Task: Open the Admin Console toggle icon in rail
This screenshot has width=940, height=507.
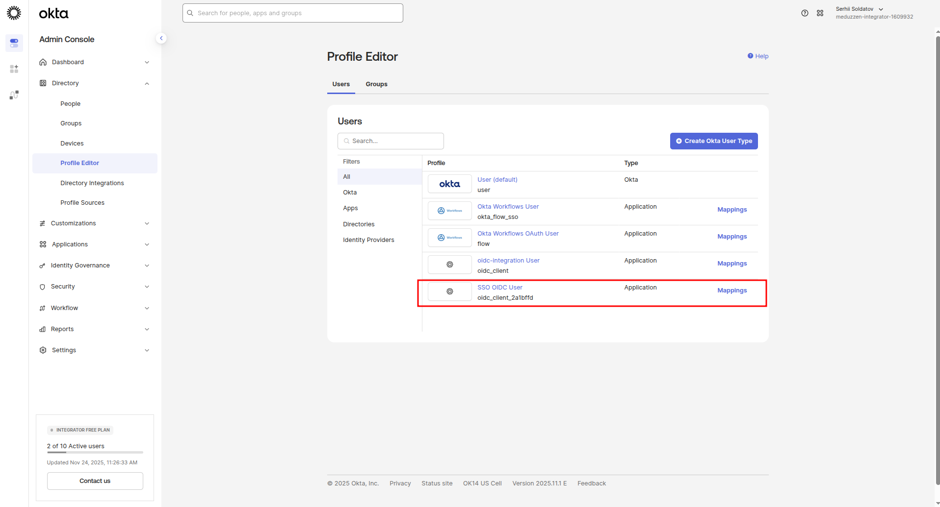Action: [x=14, y=43]
